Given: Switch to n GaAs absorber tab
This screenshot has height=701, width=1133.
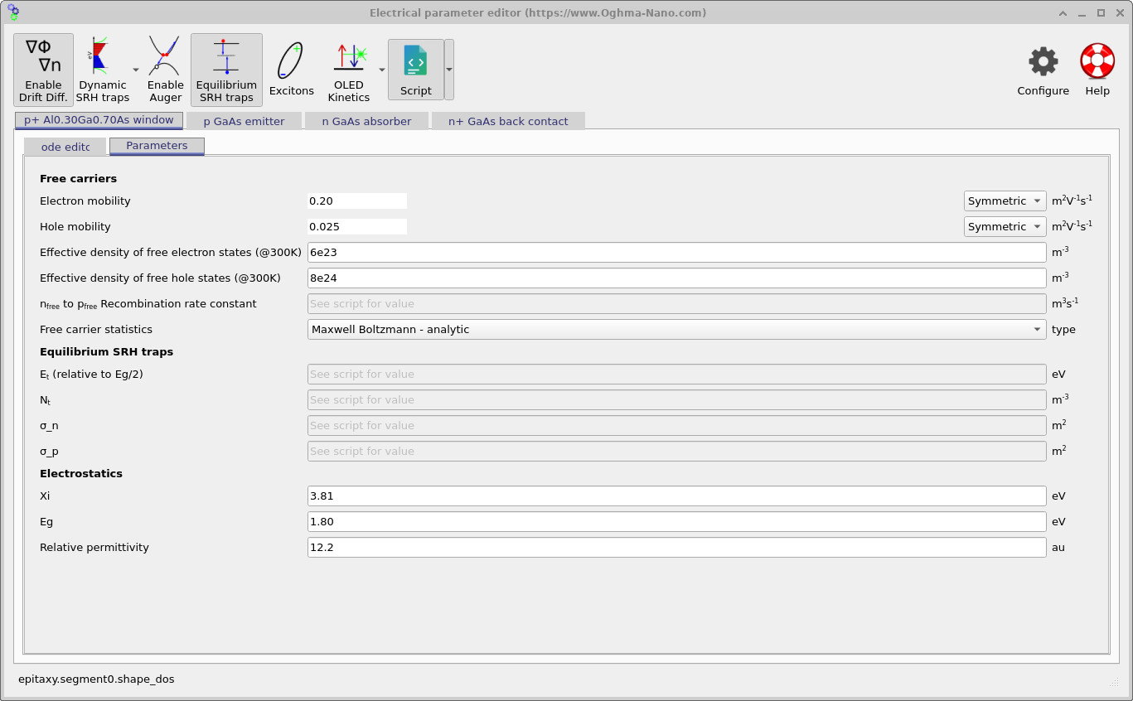Looking at the screenshot, I should pyautogui.click(x=366, y=121).
